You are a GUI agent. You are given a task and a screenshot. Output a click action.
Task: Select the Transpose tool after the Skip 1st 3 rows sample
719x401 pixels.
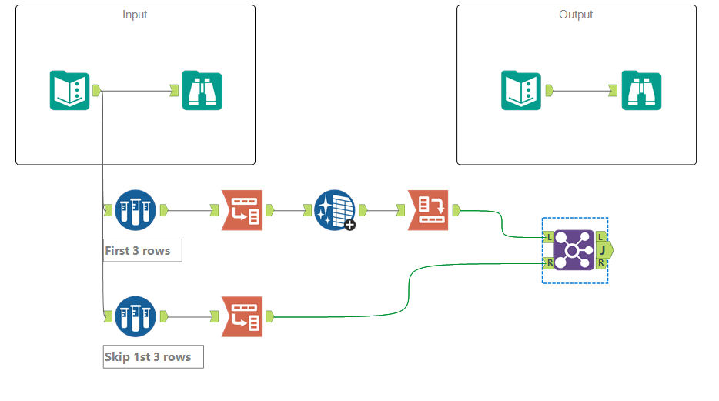pyautogui.click(x=242, y=316)
